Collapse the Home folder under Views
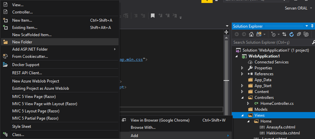 click(x=248, y=121)
